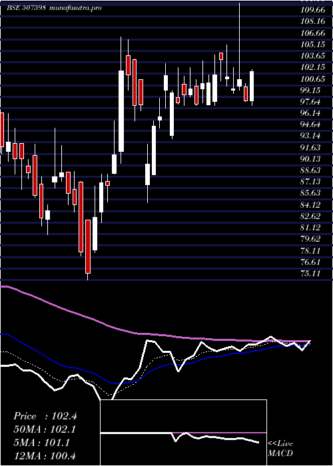Click the 5MA : 101.1 readout

tap(41, 443)
